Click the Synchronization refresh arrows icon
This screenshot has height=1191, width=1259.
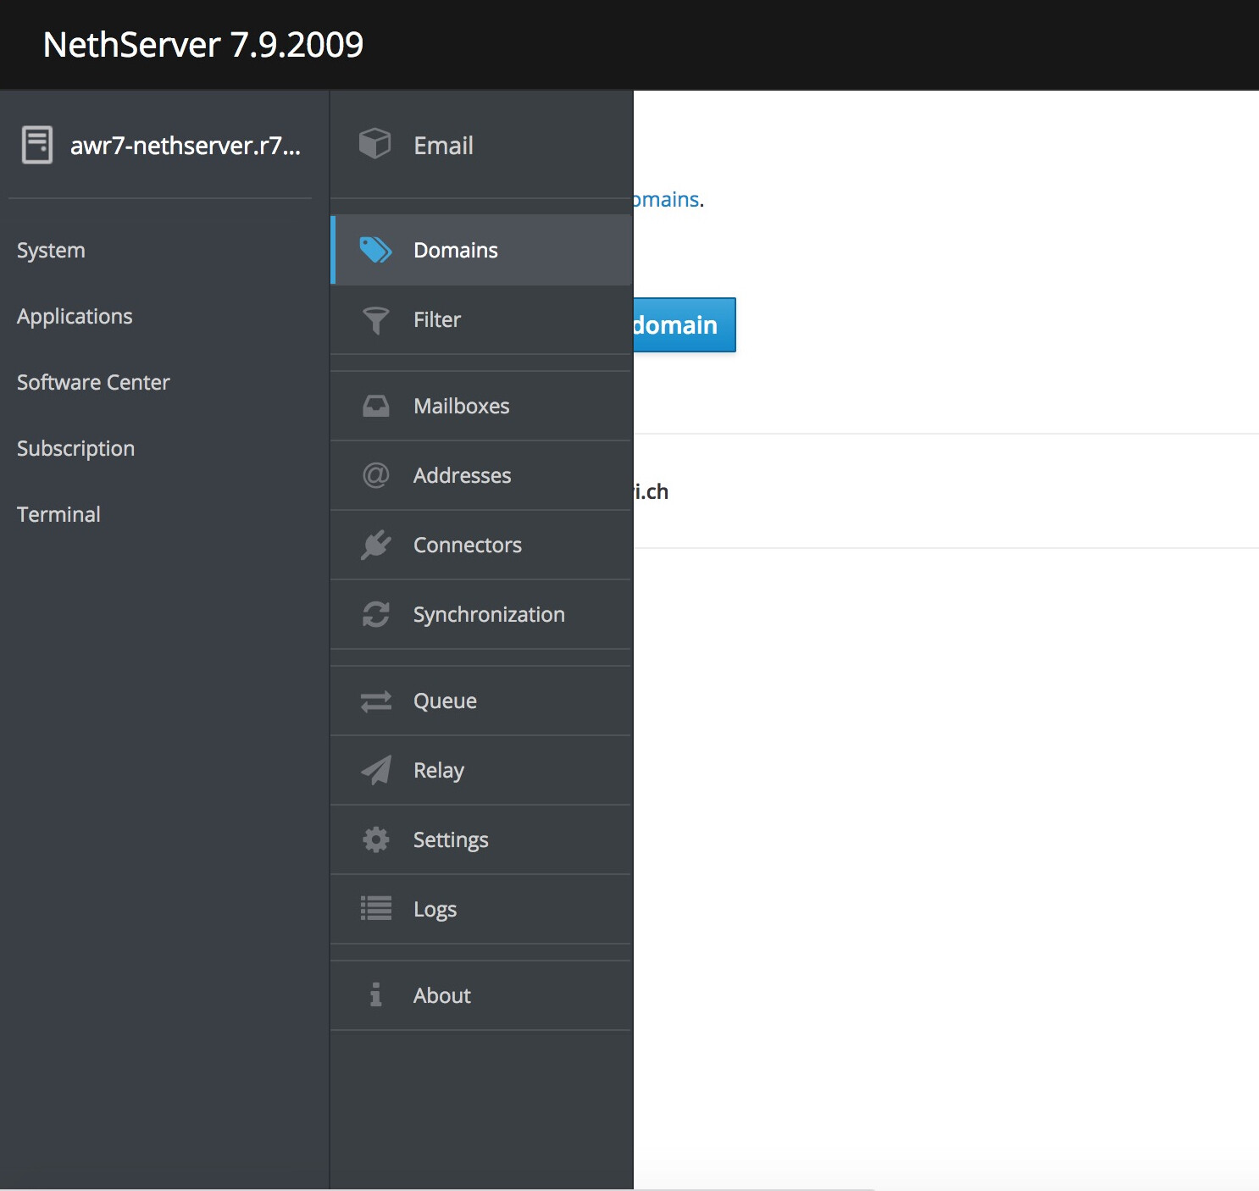[375, 614]
